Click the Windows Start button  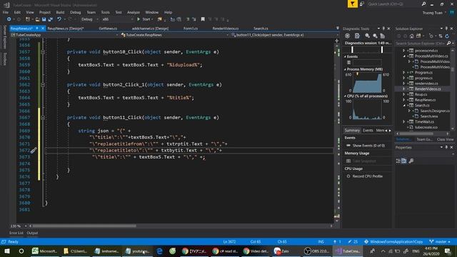(6, 251)
